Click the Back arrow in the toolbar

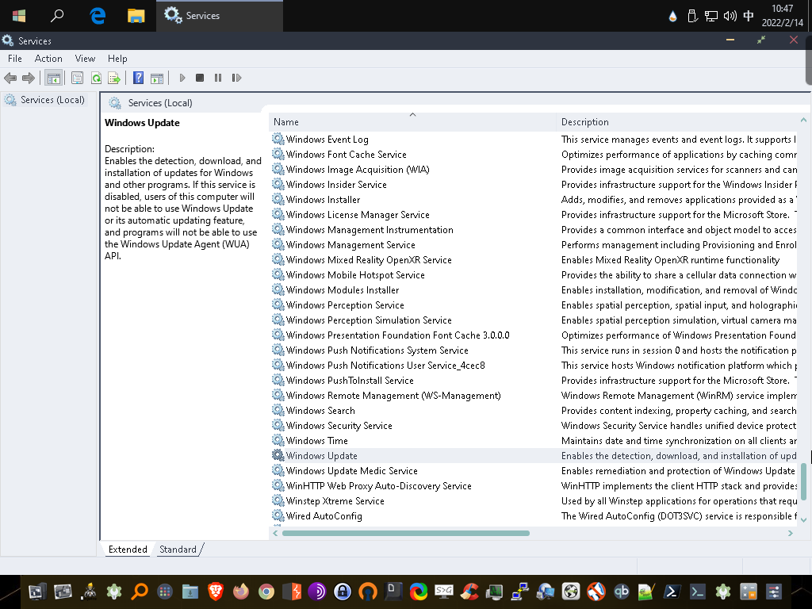10,79
